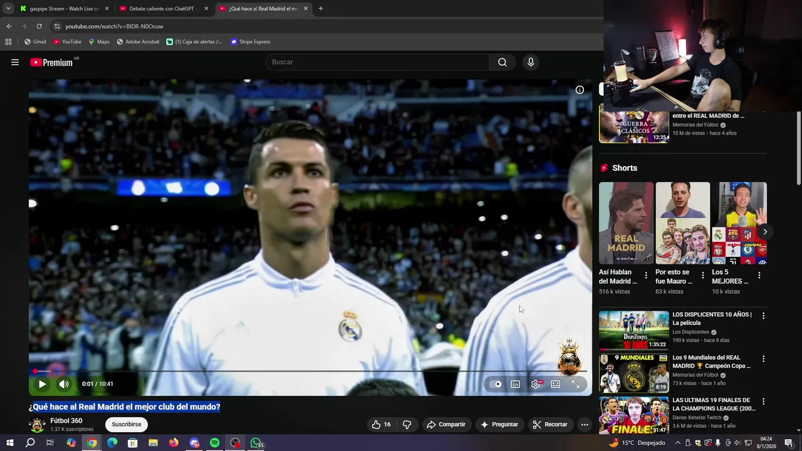Open more actions menu below video

click(584, 424)
